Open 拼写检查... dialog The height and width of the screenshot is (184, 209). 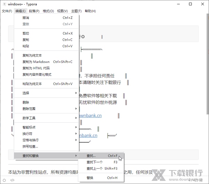30,146
